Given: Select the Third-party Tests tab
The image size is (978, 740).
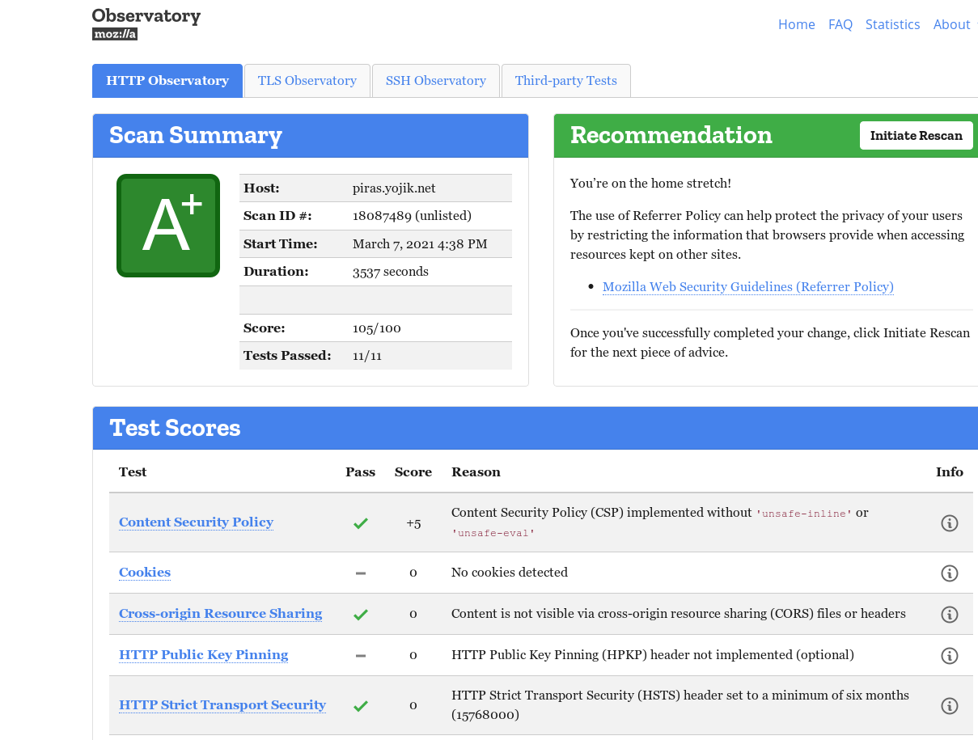Looking at the screenshot, I should coord(565,80).
